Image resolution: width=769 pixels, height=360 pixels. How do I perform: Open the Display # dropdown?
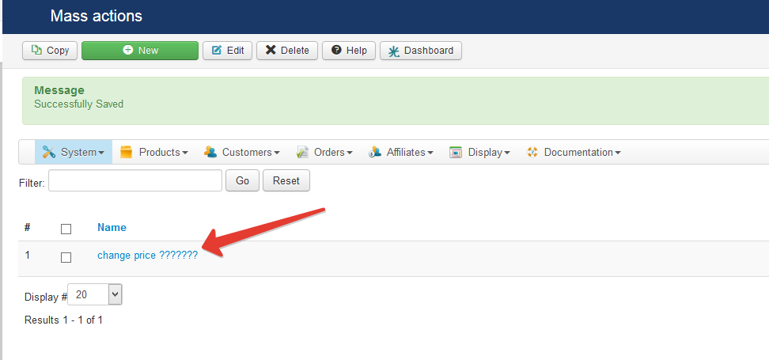click(x=95, y=294)
